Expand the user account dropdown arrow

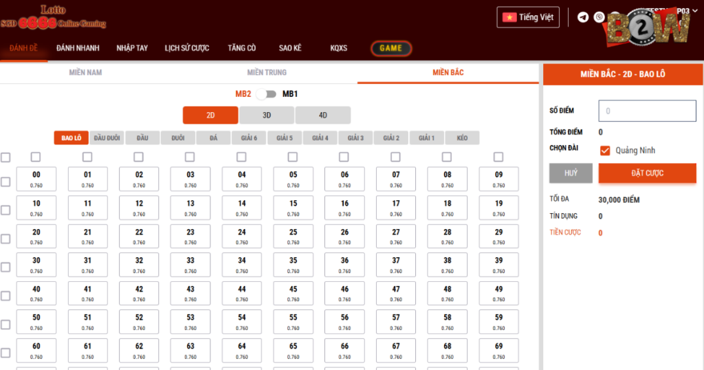695,11
